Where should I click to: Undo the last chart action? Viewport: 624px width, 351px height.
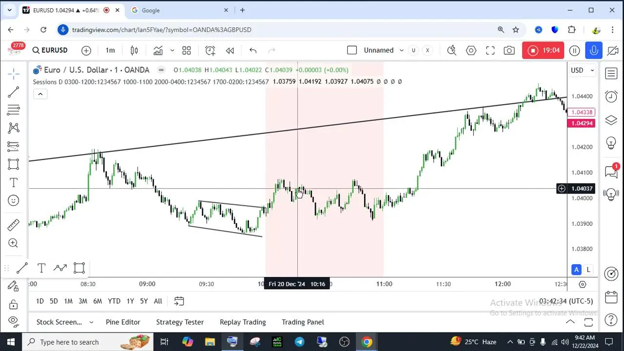point(253,50)
